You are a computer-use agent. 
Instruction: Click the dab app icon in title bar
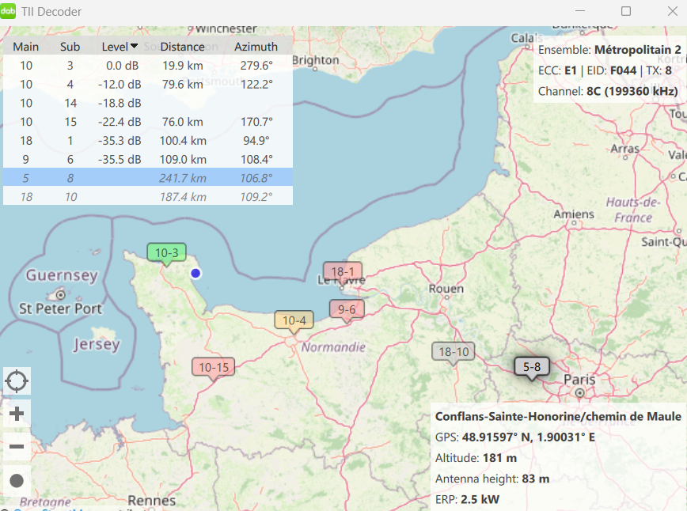point(8,11)
